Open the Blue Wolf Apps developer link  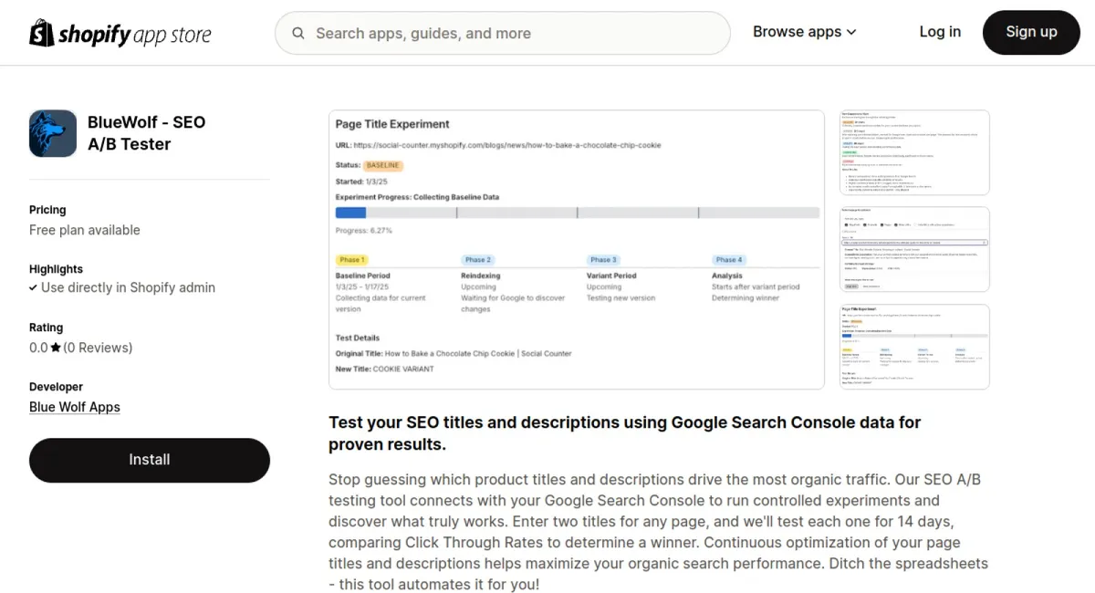[x=75, y=407]
